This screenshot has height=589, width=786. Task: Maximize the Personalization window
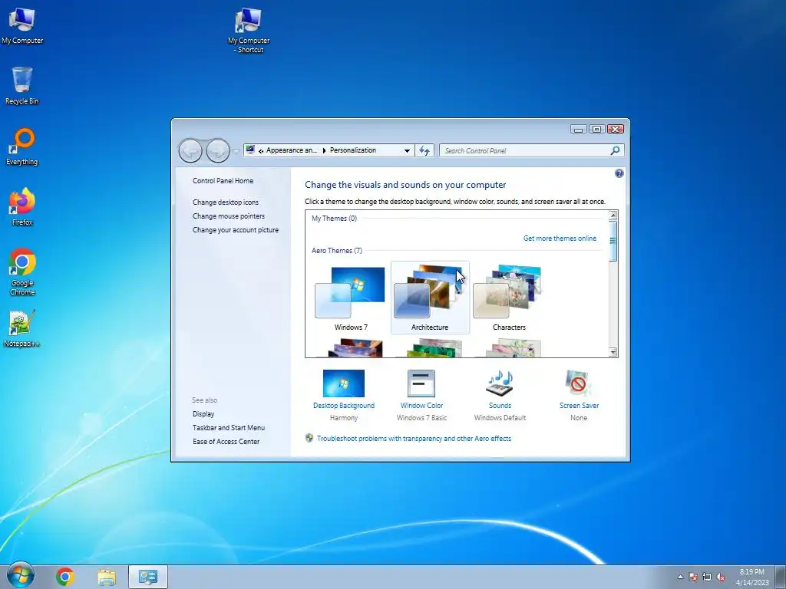[x=596, y=129]
